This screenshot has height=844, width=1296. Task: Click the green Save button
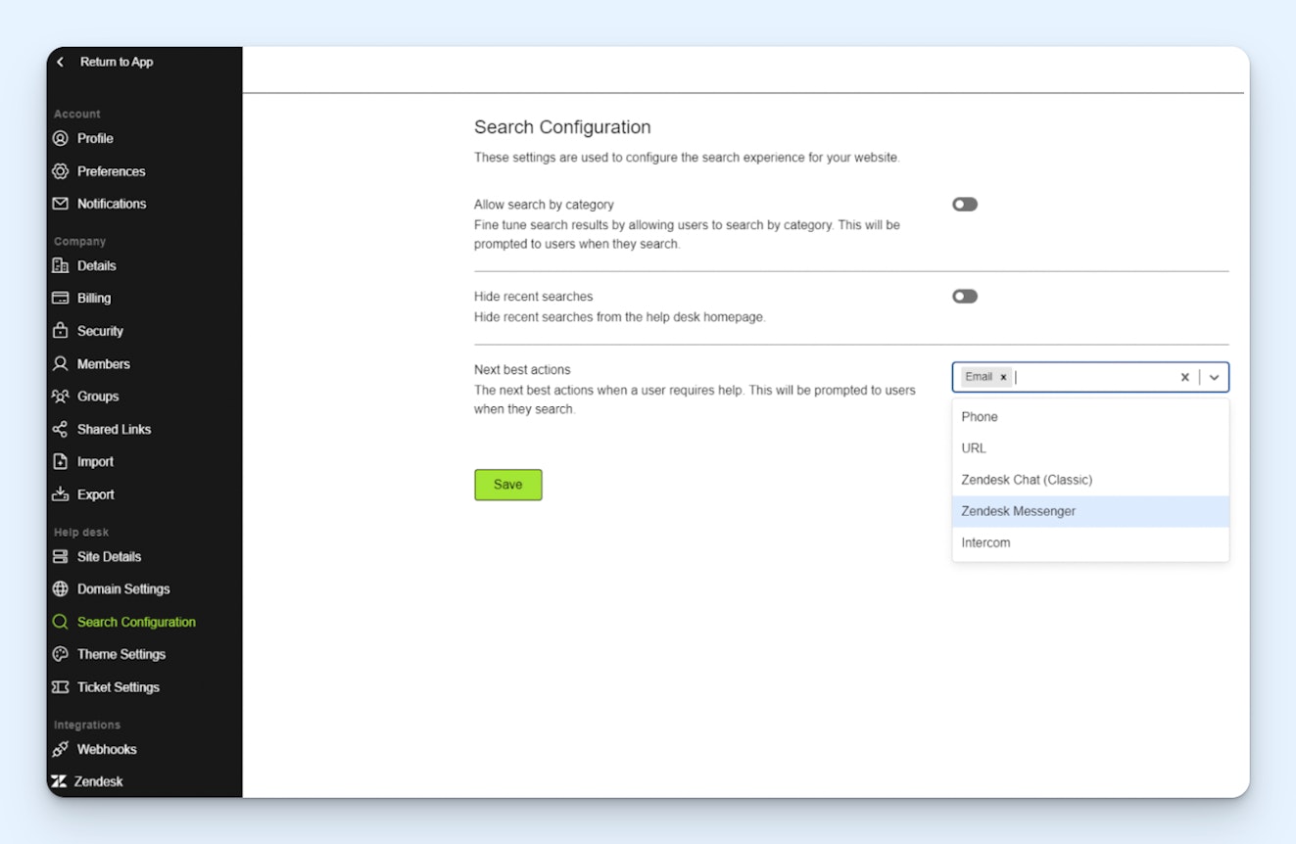tap(507, 485)
